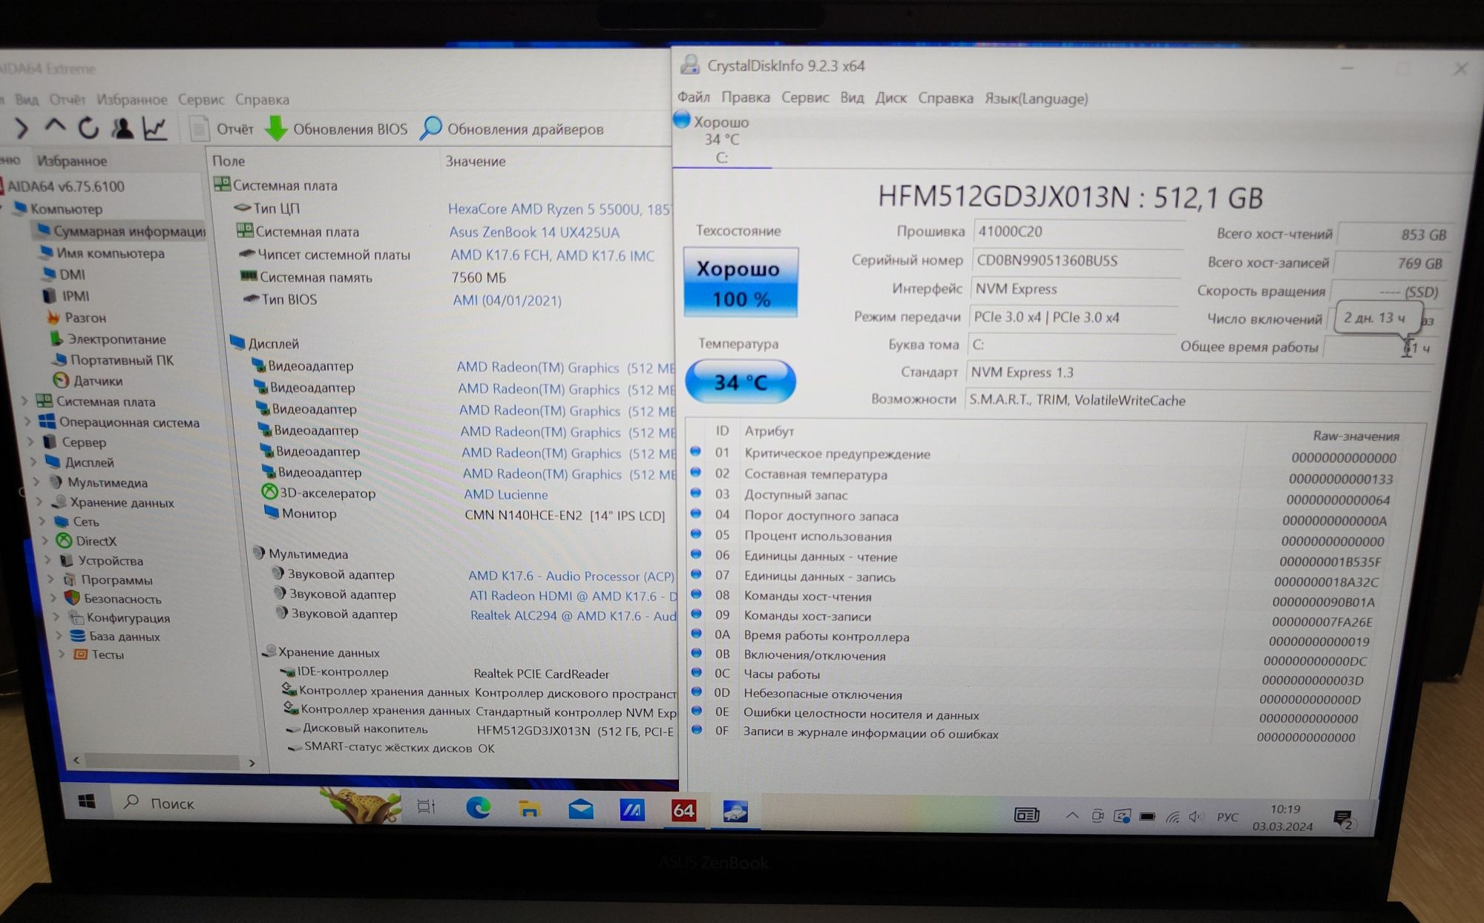Click AMI BIOS type value link
The width and height of the screenshot is (1484, 923).
point(508,300)
